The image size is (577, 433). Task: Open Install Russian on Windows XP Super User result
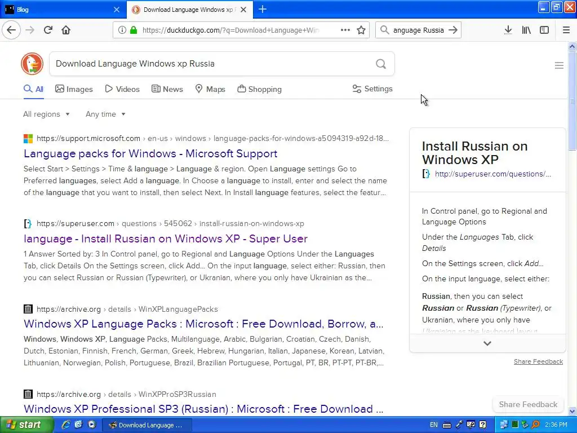(166, 238)
